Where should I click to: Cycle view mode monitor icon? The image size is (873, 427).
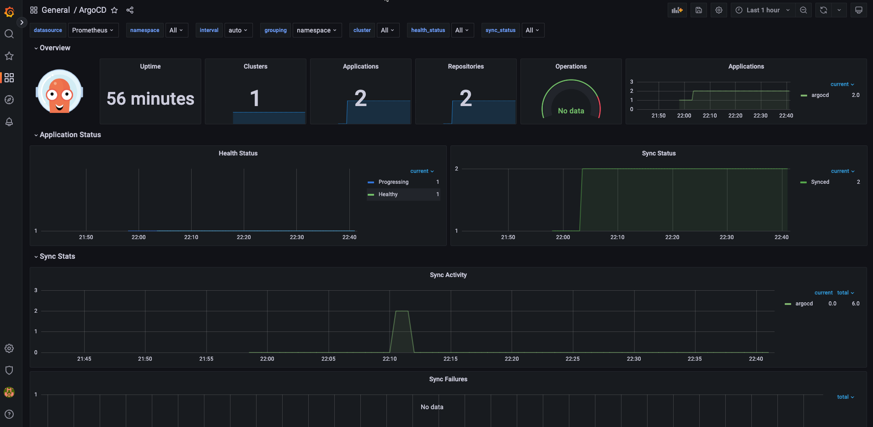click(859, 10)
